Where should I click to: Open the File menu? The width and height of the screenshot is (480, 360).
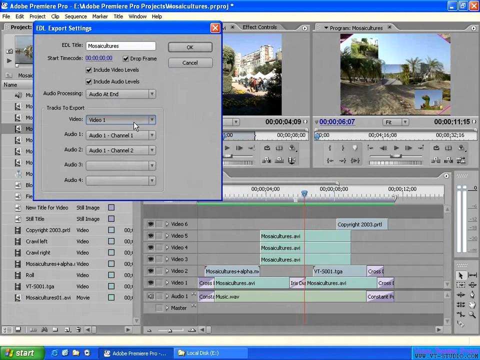point(6,16)
